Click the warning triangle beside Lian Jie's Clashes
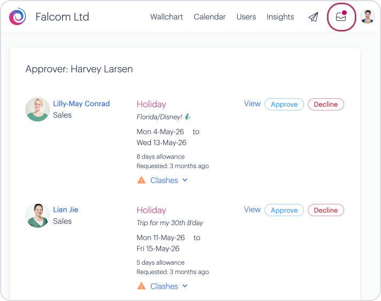The image size is (381, 301). click(x=141, y=286)
